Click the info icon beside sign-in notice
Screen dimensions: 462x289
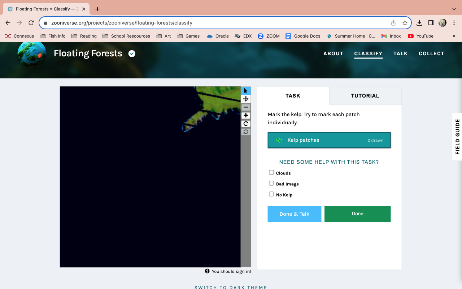[x=207, y=271]
